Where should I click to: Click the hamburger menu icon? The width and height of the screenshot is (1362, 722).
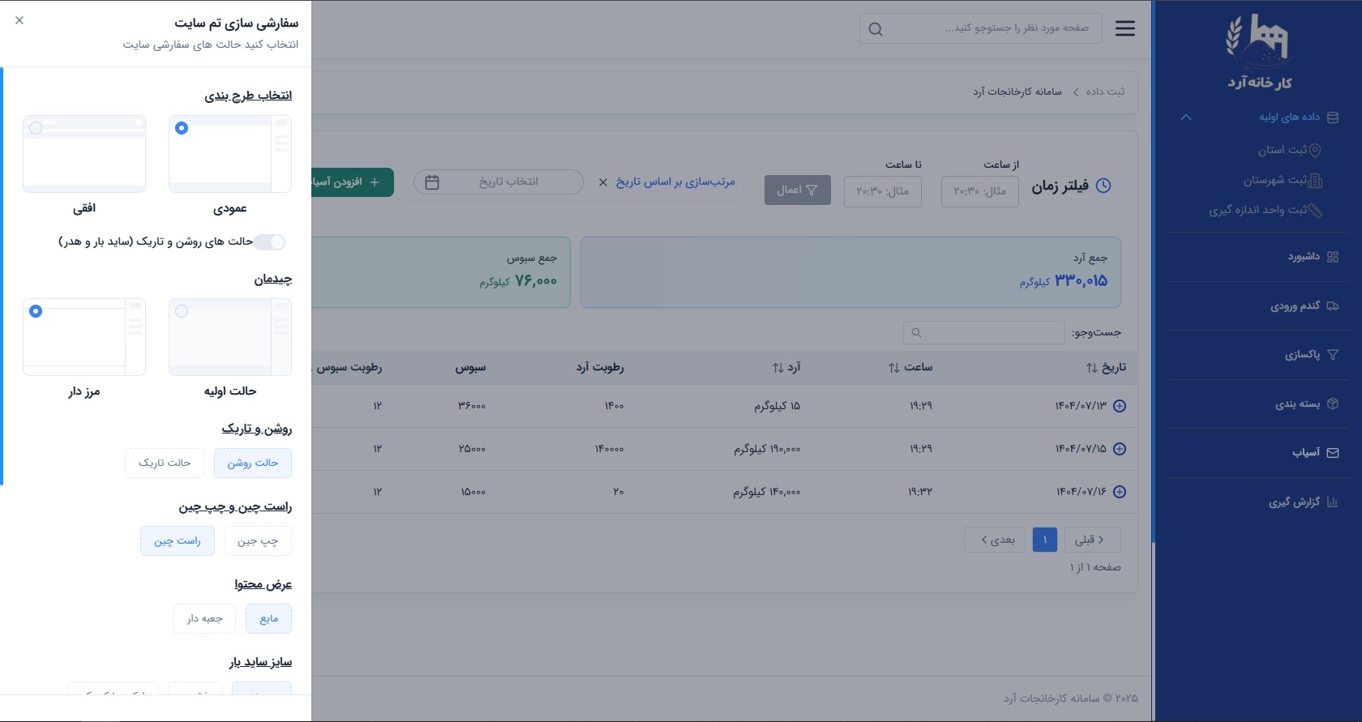(1125, 28)
